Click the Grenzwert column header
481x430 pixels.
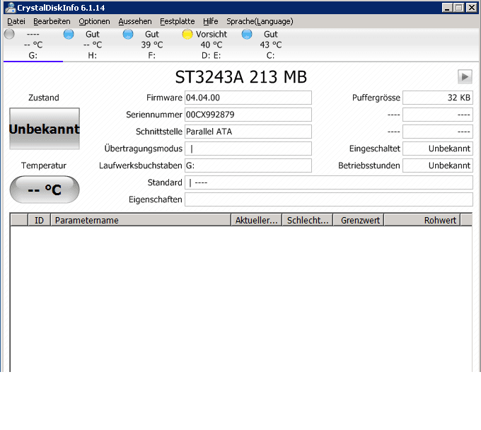359,220
